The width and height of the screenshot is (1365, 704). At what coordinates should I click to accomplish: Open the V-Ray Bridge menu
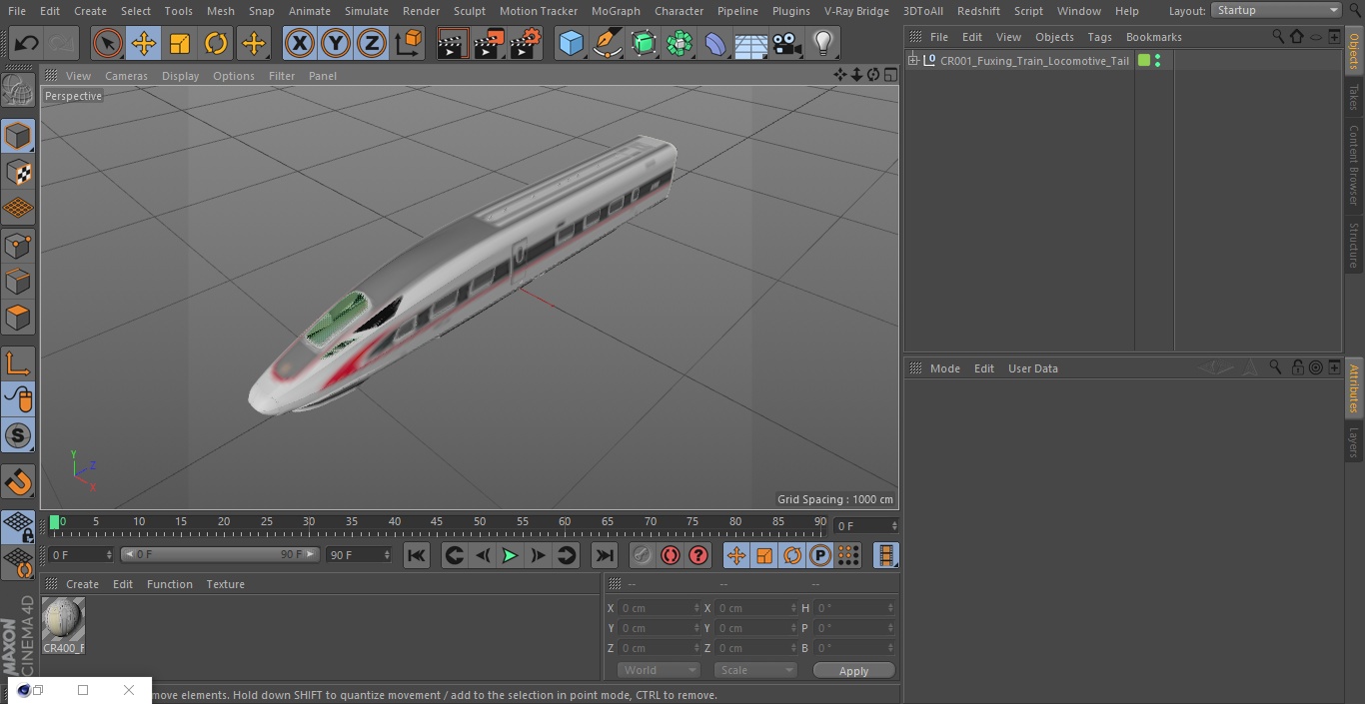click(x=856, y=11)
